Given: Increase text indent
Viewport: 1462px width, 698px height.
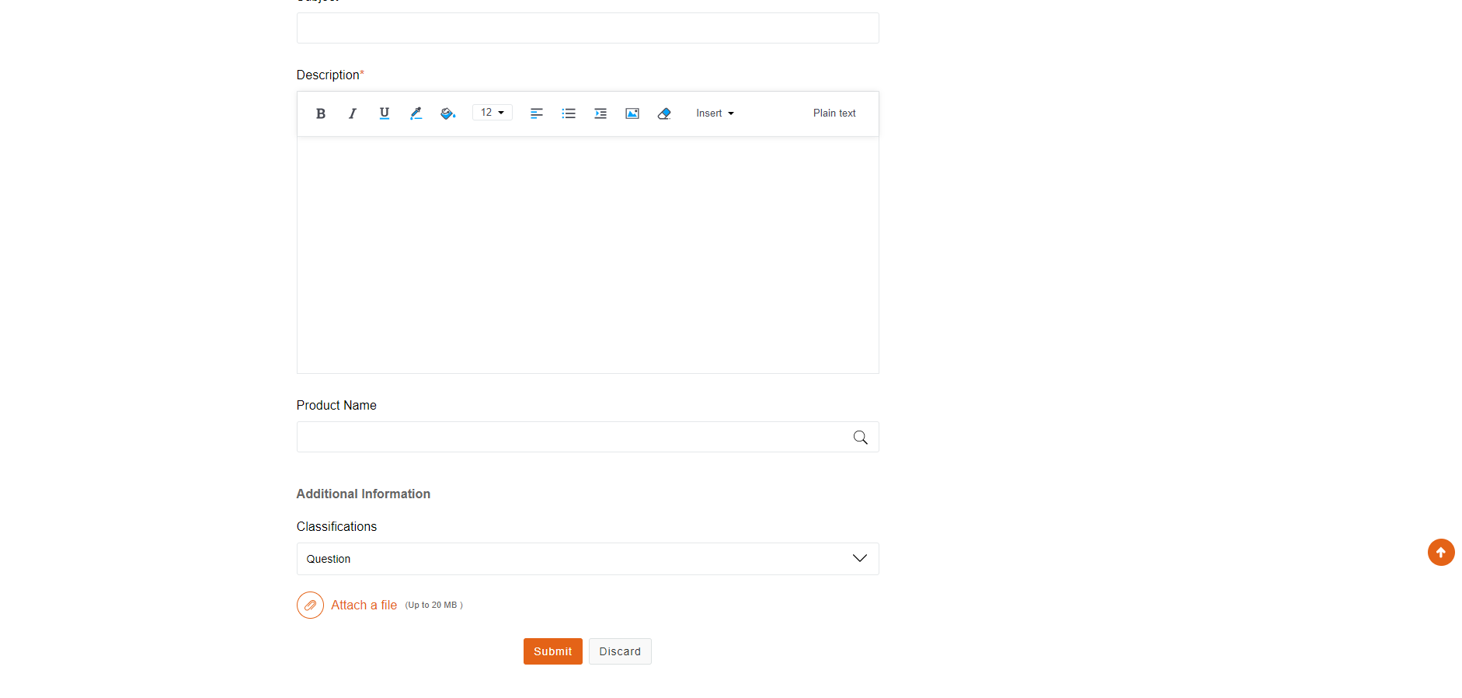Looking at the screenshot, I should click(600, 113).
